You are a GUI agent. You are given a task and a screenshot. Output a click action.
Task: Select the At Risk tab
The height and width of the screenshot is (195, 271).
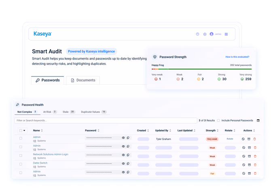pos(50,112)
